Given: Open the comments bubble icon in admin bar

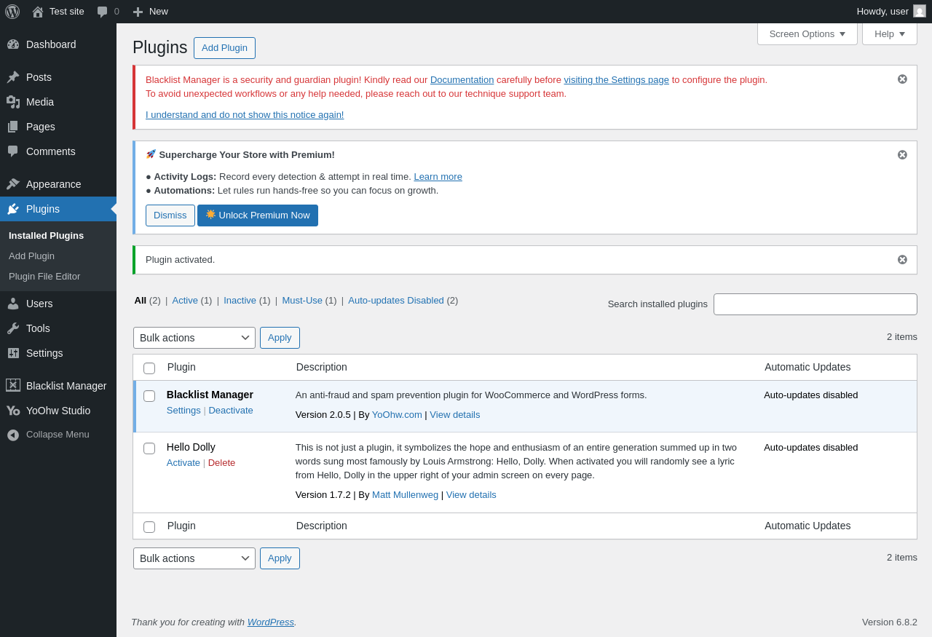Looking at the screenshot, I should click(x=102, y=12).
